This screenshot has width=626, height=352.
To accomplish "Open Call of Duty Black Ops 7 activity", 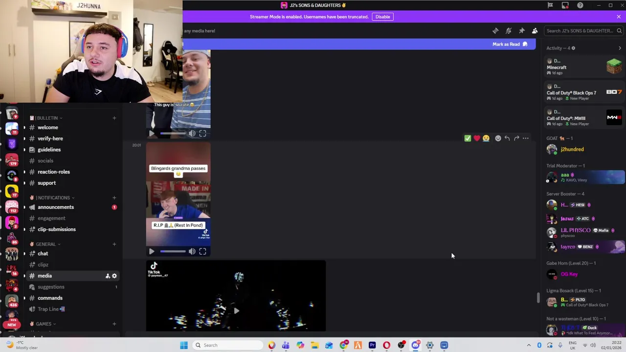I will [x=584, y=92].
